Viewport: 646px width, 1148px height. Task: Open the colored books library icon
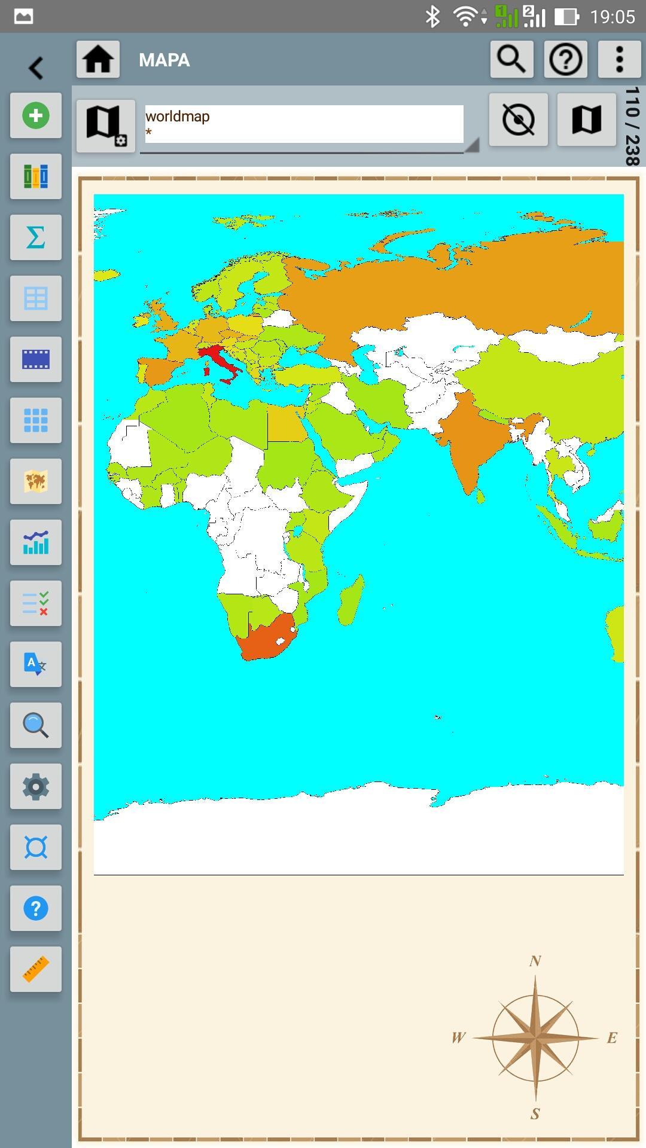36,176
